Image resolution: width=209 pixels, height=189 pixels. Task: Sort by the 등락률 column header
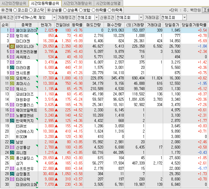[77, 25]
